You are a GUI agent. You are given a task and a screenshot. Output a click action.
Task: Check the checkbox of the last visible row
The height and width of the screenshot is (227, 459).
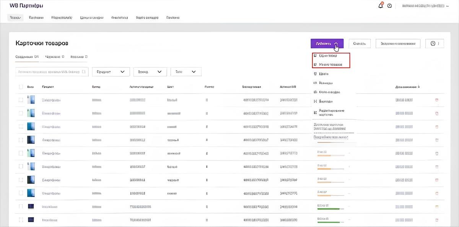coord(21,220)
